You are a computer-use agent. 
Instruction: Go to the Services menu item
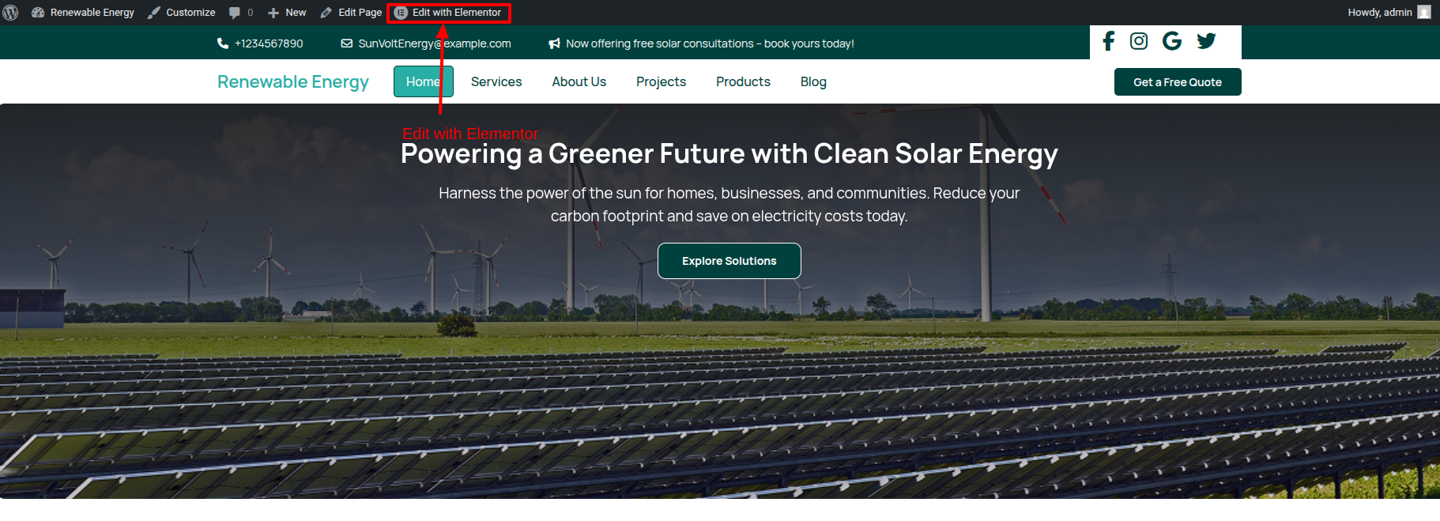496,82
